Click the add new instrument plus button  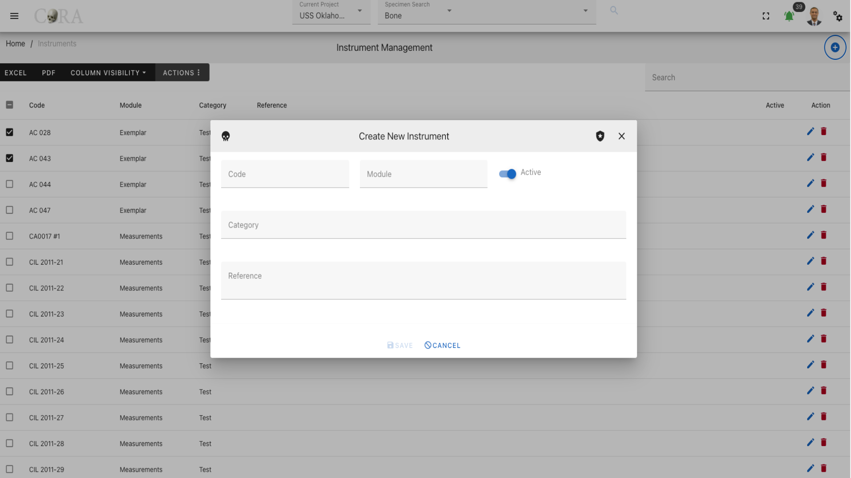coord(835,47)
